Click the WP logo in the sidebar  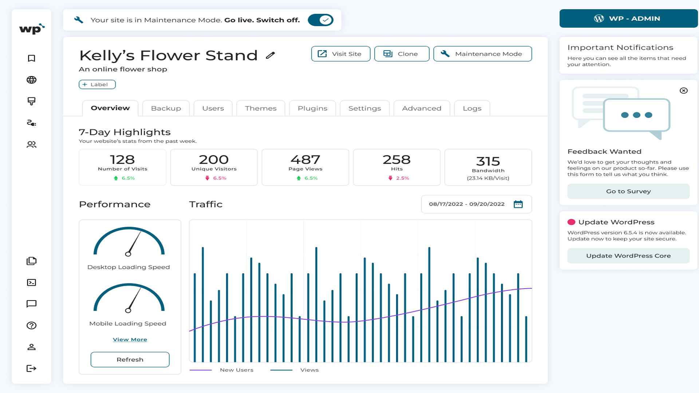(x=32, y=29)
